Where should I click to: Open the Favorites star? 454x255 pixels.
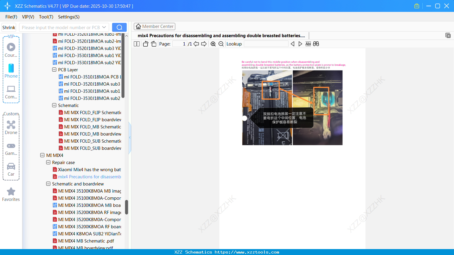(11, 194)
